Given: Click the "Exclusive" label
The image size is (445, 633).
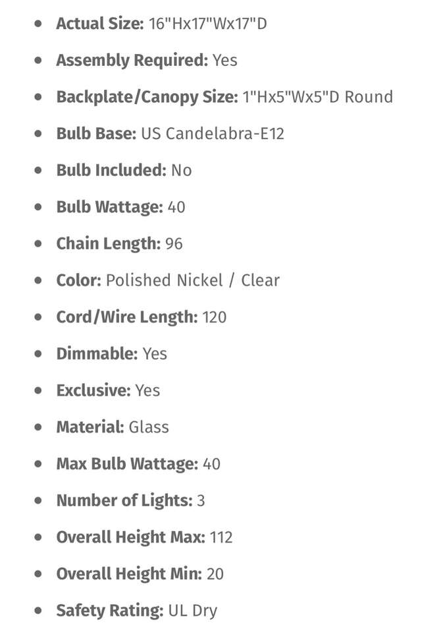Looking at the screenshot, I should 93,390.
